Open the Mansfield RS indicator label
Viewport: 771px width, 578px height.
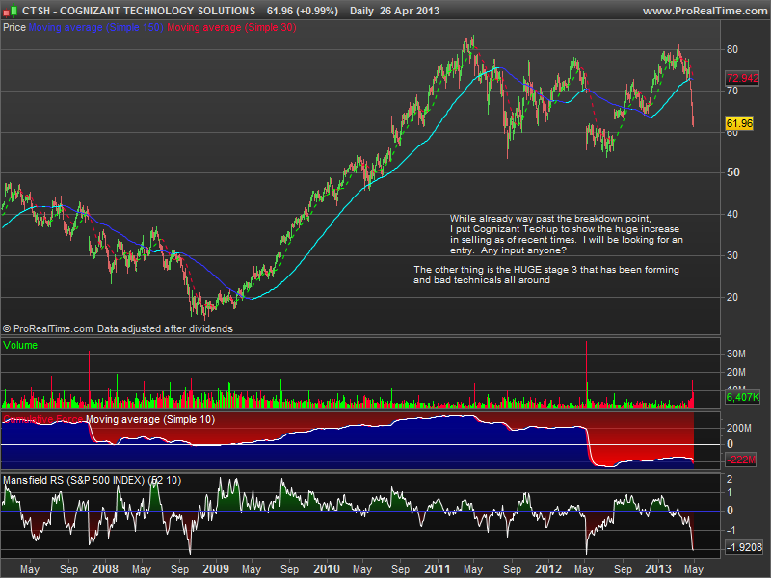(92, 479)
